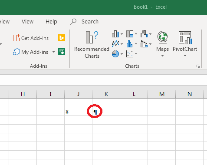Screen dimensions: 207x165
Task: Select the cell containing ¥ symbol
Action: (x=78, y=112)
